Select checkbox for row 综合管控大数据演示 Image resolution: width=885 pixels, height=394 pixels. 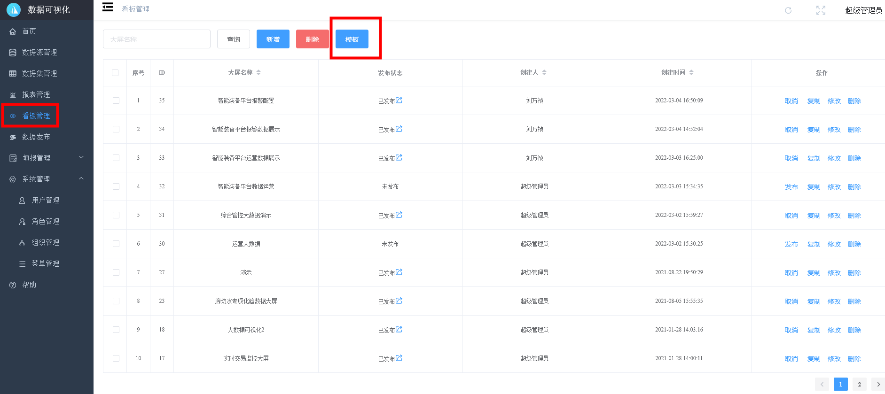point(116,215)
